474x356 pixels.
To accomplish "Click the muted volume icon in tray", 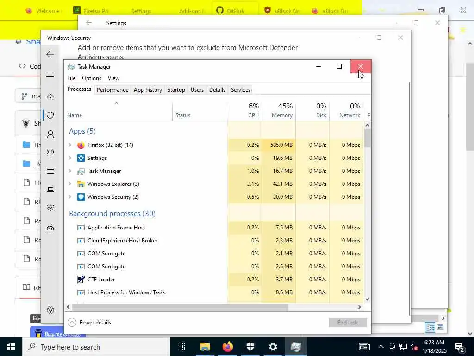I will coord(414,347).
